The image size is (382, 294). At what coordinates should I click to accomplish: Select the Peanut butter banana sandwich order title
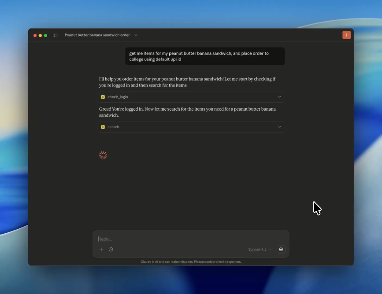[97, 35]
